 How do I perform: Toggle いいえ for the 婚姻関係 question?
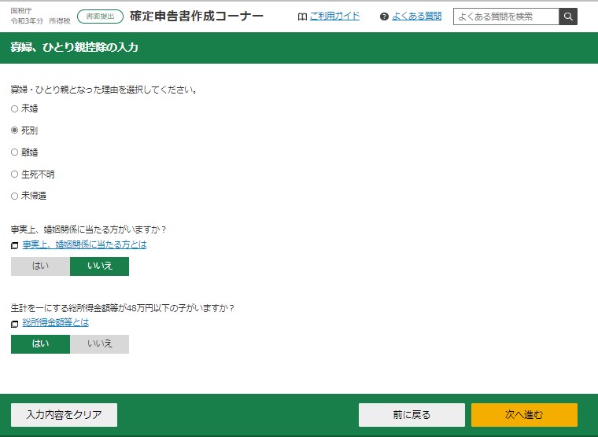click(x=99, y=266)
